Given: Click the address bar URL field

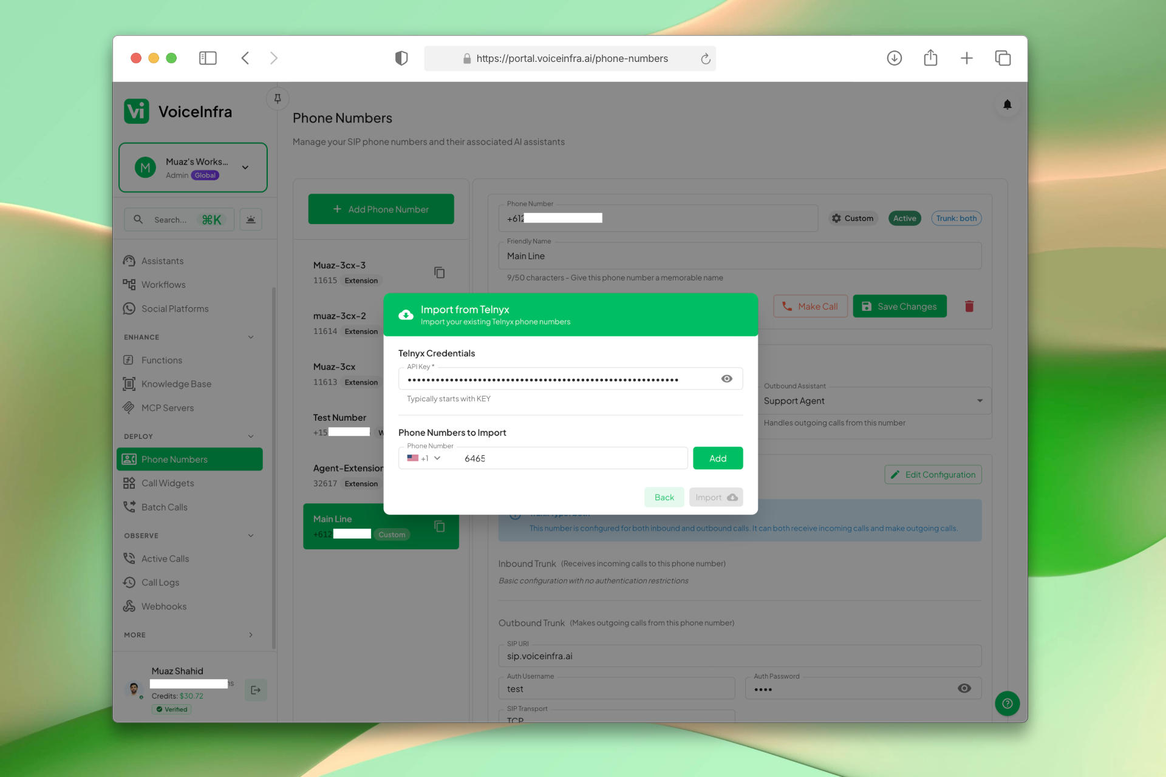Looking at the screenshot, I should tap(570, 59).
